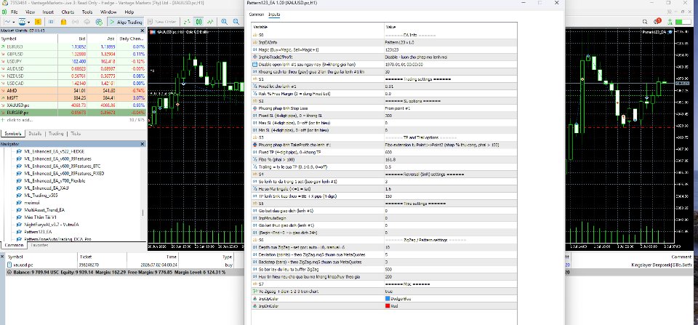Select USDJPY row in Market Watch
This screenshot has width=698, height=325.
tap(73, 61)
